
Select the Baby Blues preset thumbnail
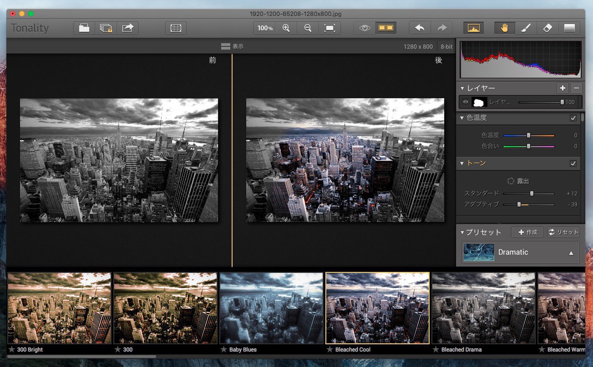pyautogui.click(x=271, y=308)
